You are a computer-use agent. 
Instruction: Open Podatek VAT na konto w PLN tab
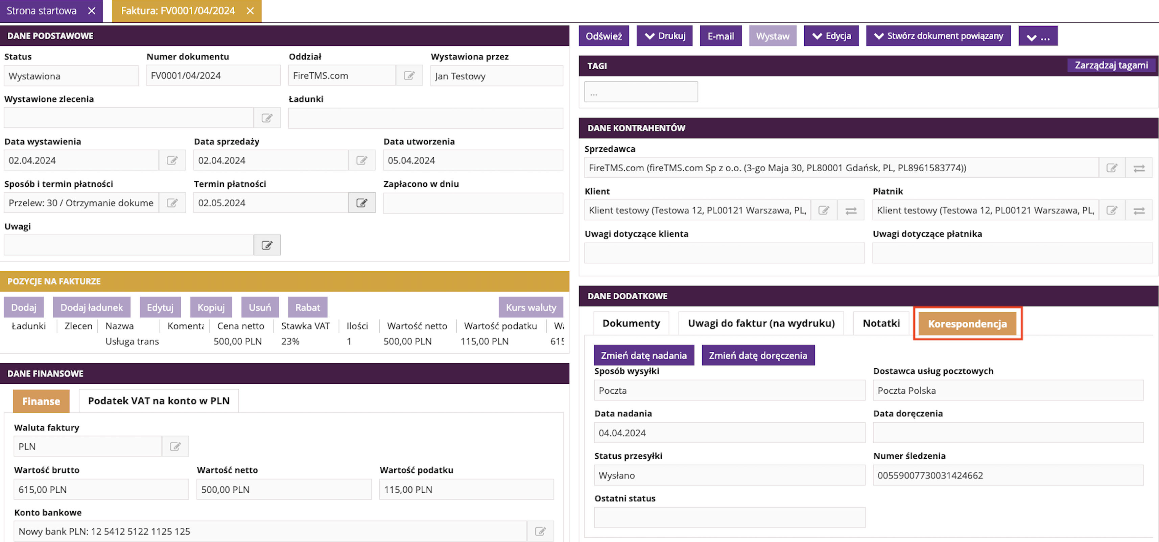coord(158,401)
